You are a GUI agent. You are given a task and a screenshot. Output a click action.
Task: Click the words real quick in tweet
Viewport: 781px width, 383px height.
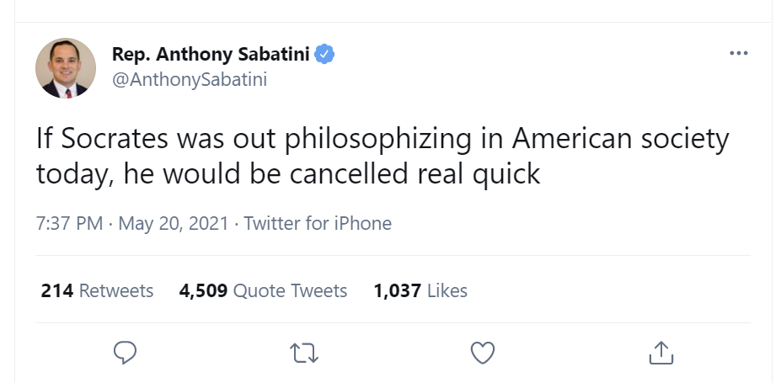pos(479,173)
